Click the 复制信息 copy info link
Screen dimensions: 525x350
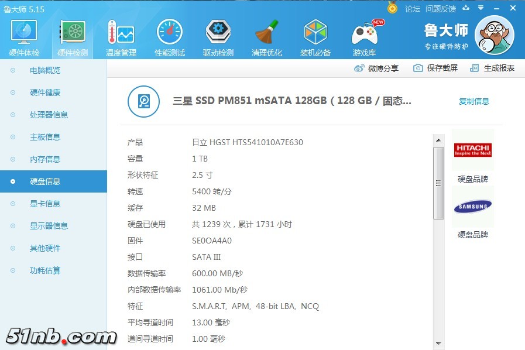(x=473, y=101)
